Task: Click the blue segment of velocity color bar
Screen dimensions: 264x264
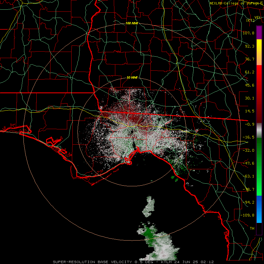Action: click(x=259, y=209)
